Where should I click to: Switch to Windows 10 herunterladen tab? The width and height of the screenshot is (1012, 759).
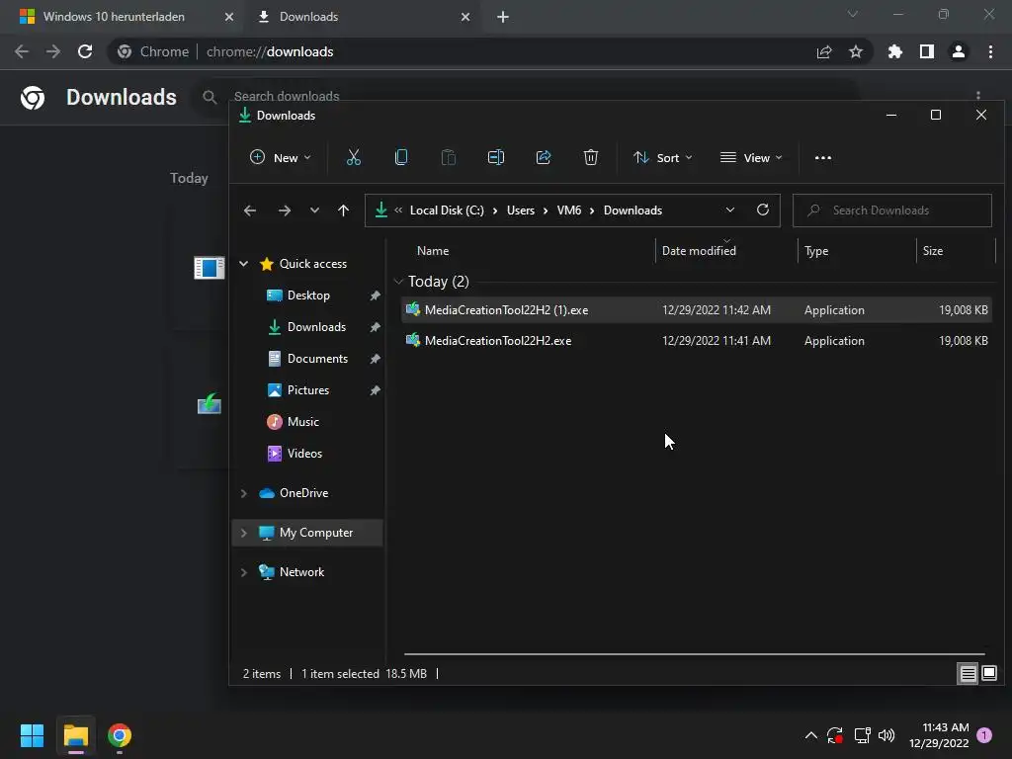122,17
